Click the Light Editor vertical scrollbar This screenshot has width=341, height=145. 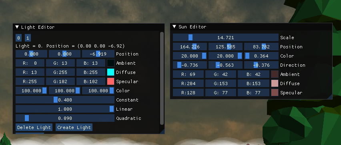point(162,78)
